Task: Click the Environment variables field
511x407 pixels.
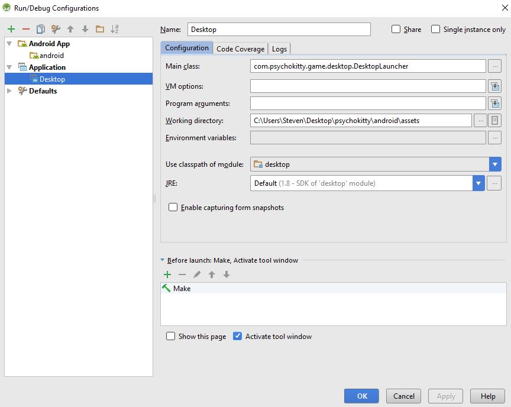Action: click(368, 138)
